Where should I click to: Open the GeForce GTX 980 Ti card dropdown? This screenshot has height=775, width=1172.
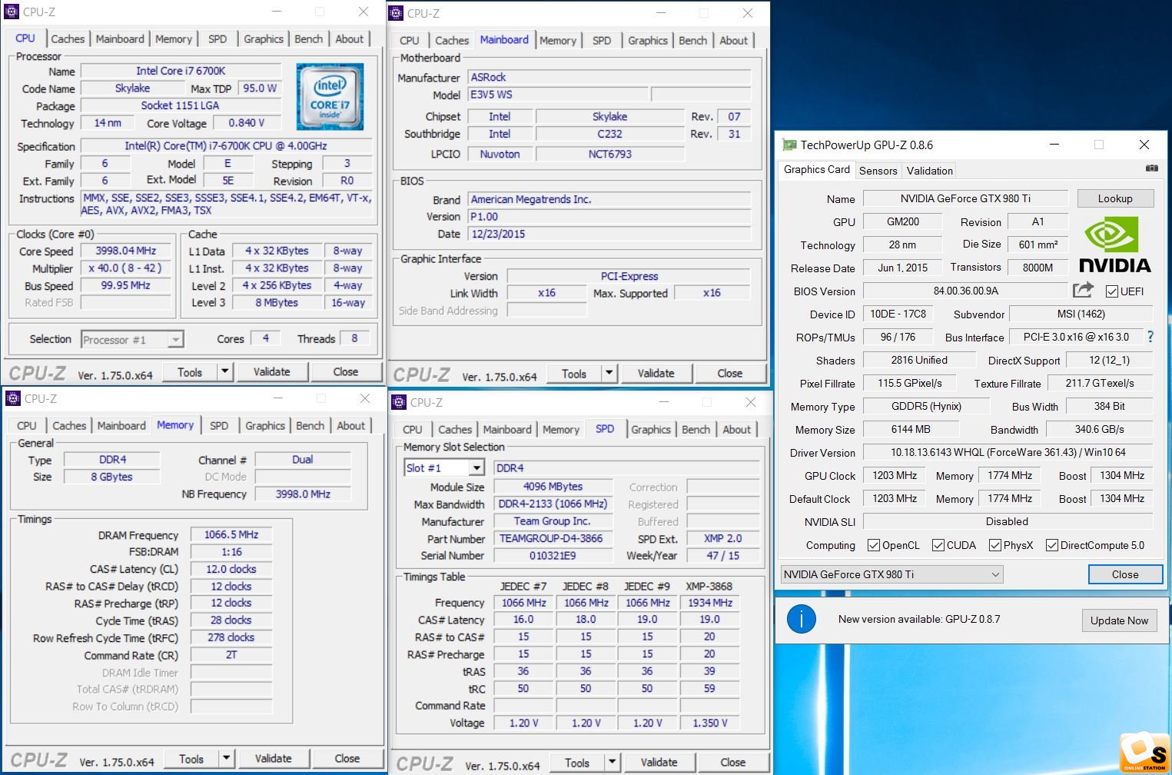click(x=892, y=574)
